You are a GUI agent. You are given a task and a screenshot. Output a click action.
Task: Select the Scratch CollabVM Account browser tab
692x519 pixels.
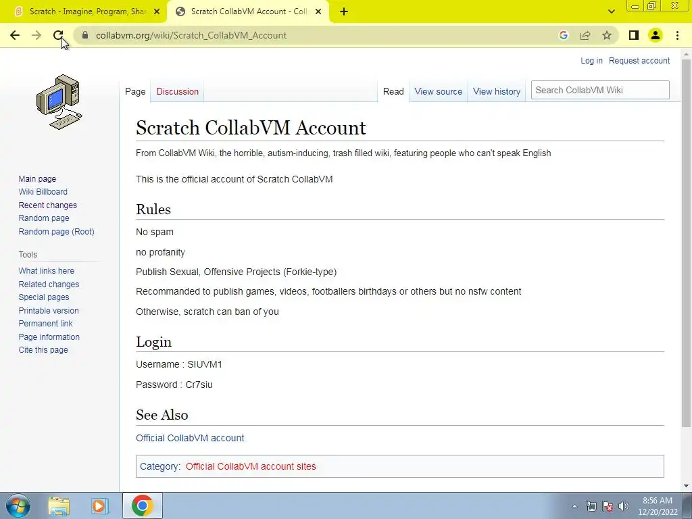[x=249, y=11]
